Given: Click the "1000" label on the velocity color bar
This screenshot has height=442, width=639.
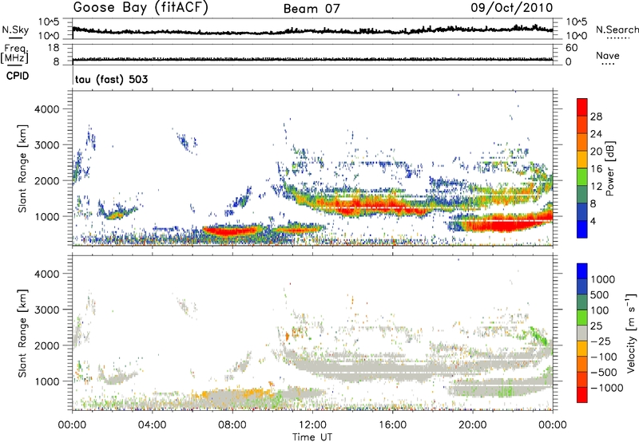Looking at the screenshot, I should (603, 279).
